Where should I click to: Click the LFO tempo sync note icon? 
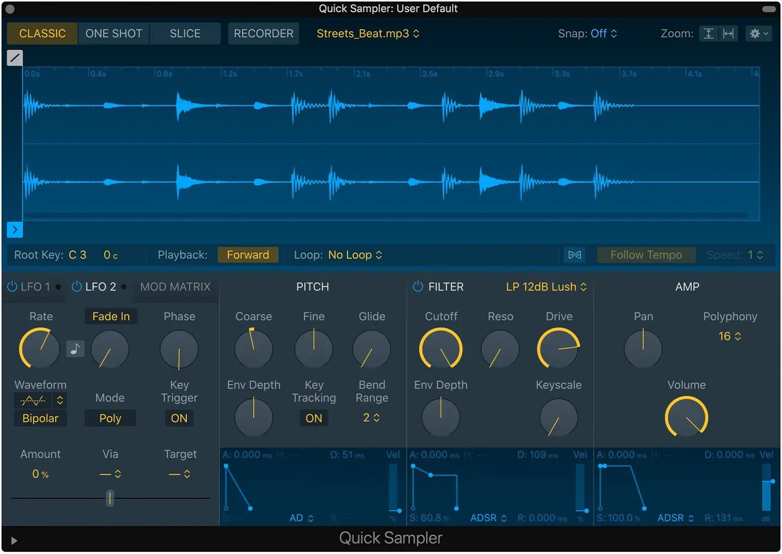(75, 349)
